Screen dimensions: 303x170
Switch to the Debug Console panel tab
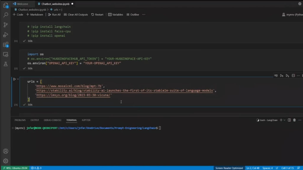(x=52, y=120)
